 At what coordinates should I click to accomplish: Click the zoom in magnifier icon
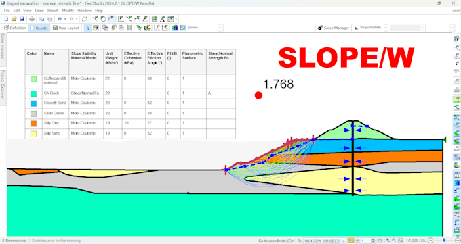(388, 241)
